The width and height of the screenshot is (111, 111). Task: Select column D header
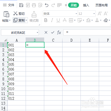(71, 40)
